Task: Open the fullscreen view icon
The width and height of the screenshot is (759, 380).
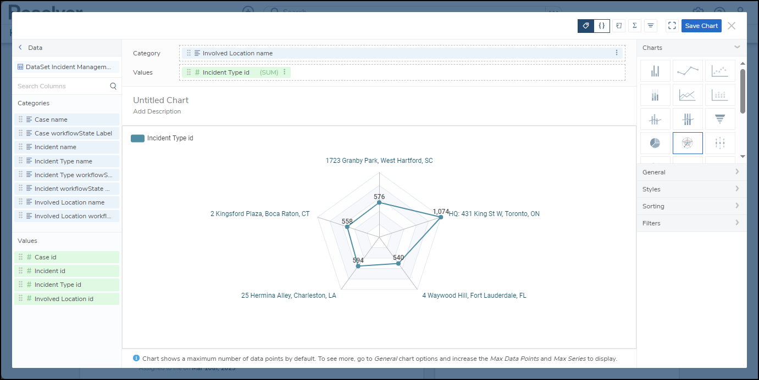Action: (x=672, y=26)
